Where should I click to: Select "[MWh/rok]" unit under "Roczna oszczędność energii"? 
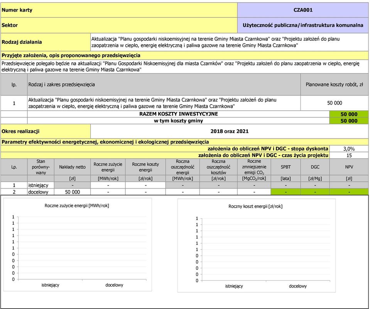182,179
